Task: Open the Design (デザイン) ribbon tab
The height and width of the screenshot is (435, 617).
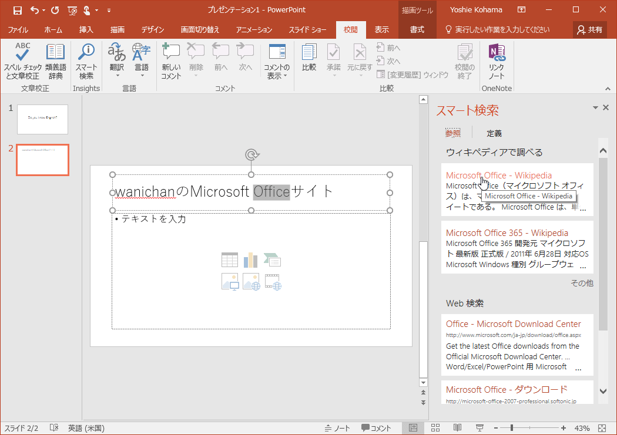Action: (x=153, y=29)
